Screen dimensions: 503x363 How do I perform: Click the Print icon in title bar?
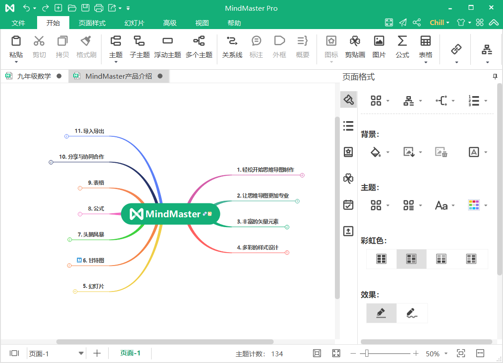[99, 8]
